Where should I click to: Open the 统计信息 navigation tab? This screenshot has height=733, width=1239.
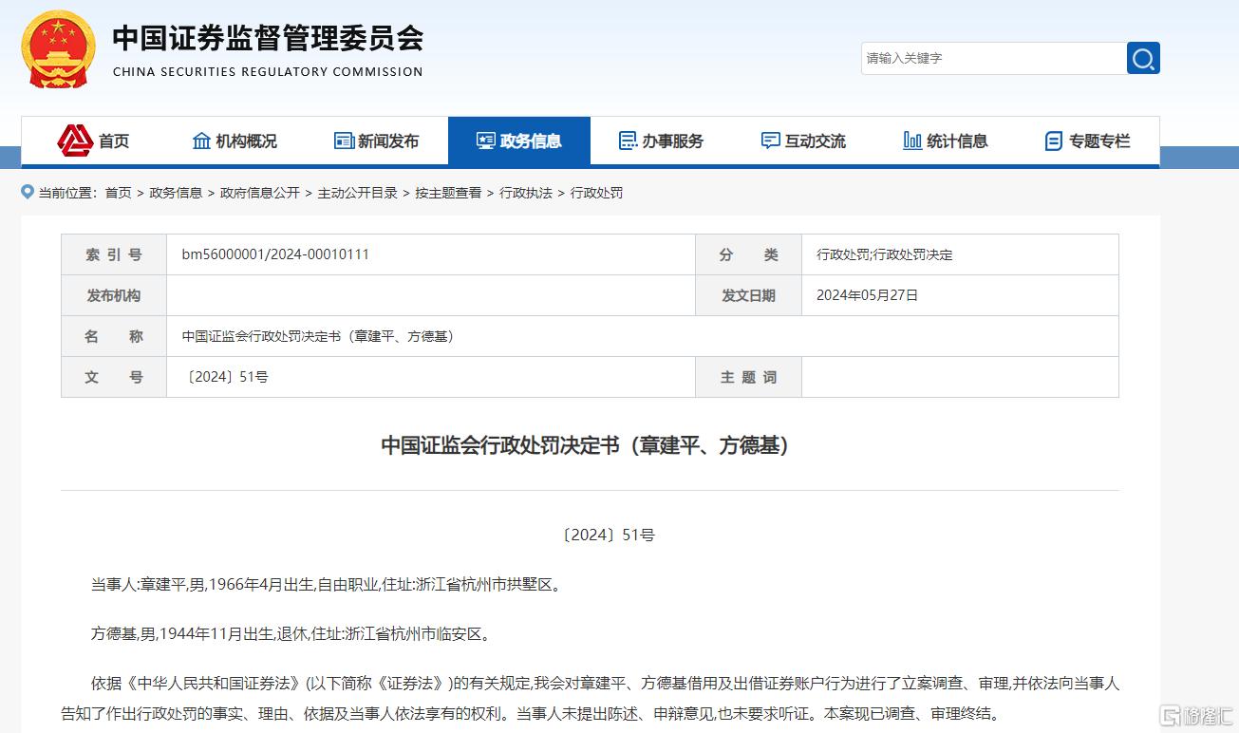[x=947, y=141]
